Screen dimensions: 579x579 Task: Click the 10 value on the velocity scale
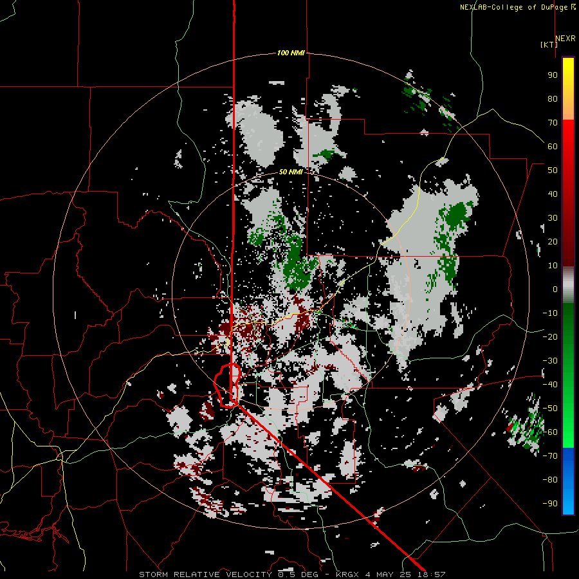[553, 266]
